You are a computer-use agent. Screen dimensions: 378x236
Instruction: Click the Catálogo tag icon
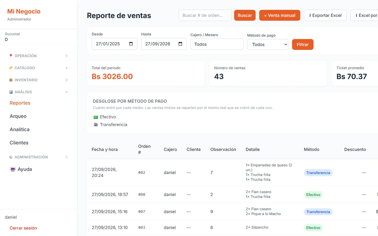[11, 68]
